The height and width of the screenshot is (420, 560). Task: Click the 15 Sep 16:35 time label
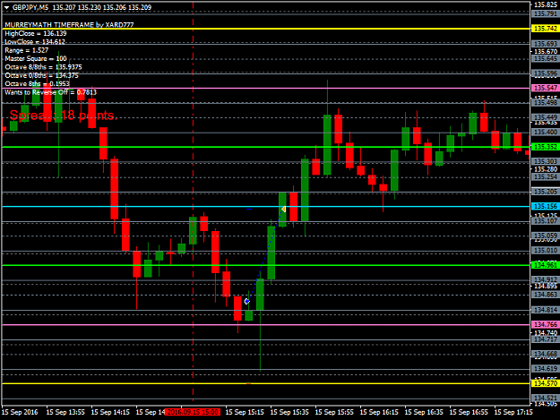(x=424, y=412)
